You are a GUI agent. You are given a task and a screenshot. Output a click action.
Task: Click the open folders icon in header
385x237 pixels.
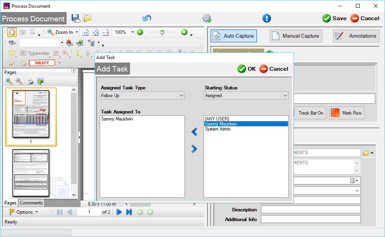point(87,18)
